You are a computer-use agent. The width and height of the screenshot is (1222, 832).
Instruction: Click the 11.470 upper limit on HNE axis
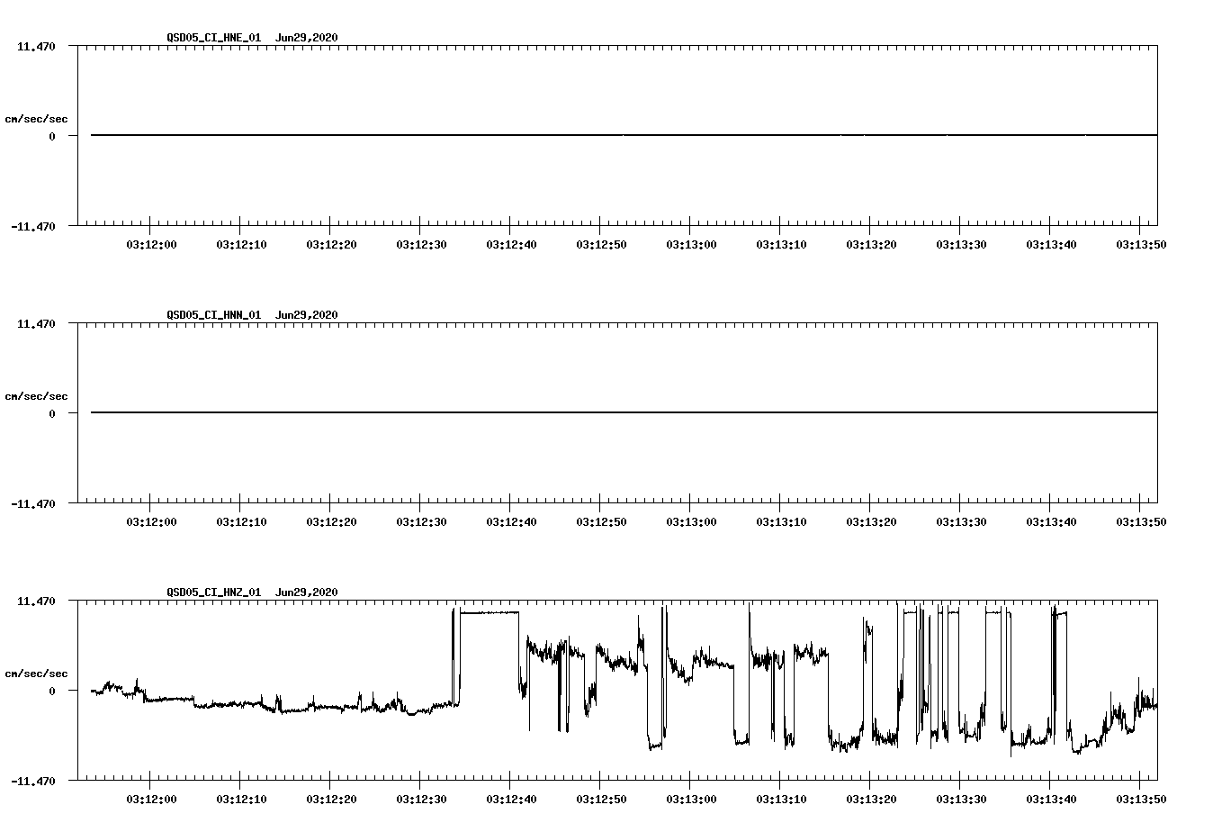tap(36, 46)
